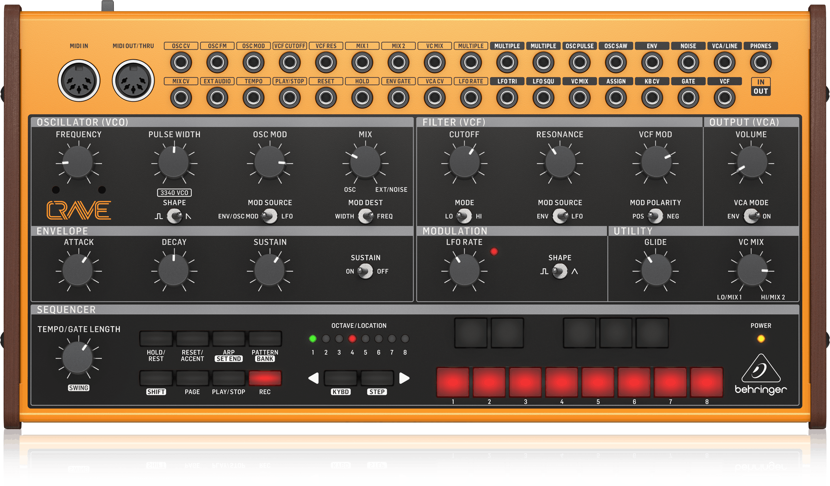Click the VOLUME knob
This screenshot has height=486, width=830.
click(x=751, y=162)
